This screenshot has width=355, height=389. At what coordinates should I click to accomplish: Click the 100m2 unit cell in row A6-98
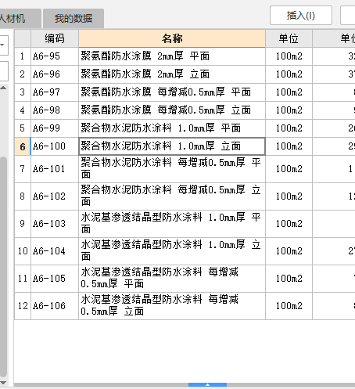[x=289, y=110]
